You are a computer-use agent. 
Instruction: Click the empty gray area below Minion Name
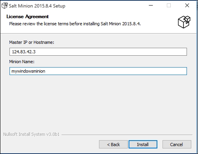[x=98, y=103]
